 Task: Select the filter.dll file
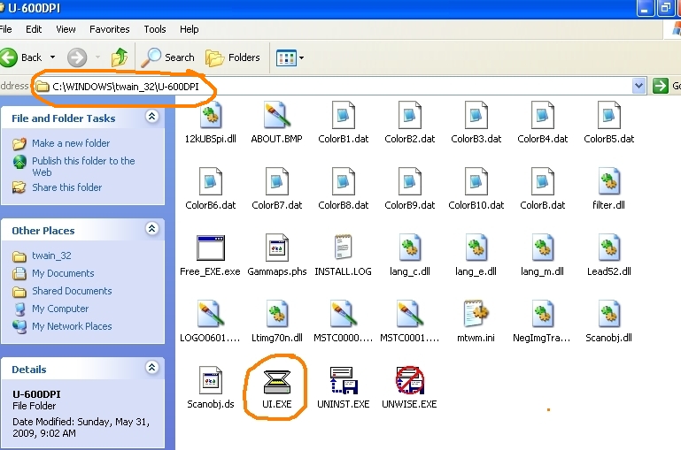pos(609,188)
